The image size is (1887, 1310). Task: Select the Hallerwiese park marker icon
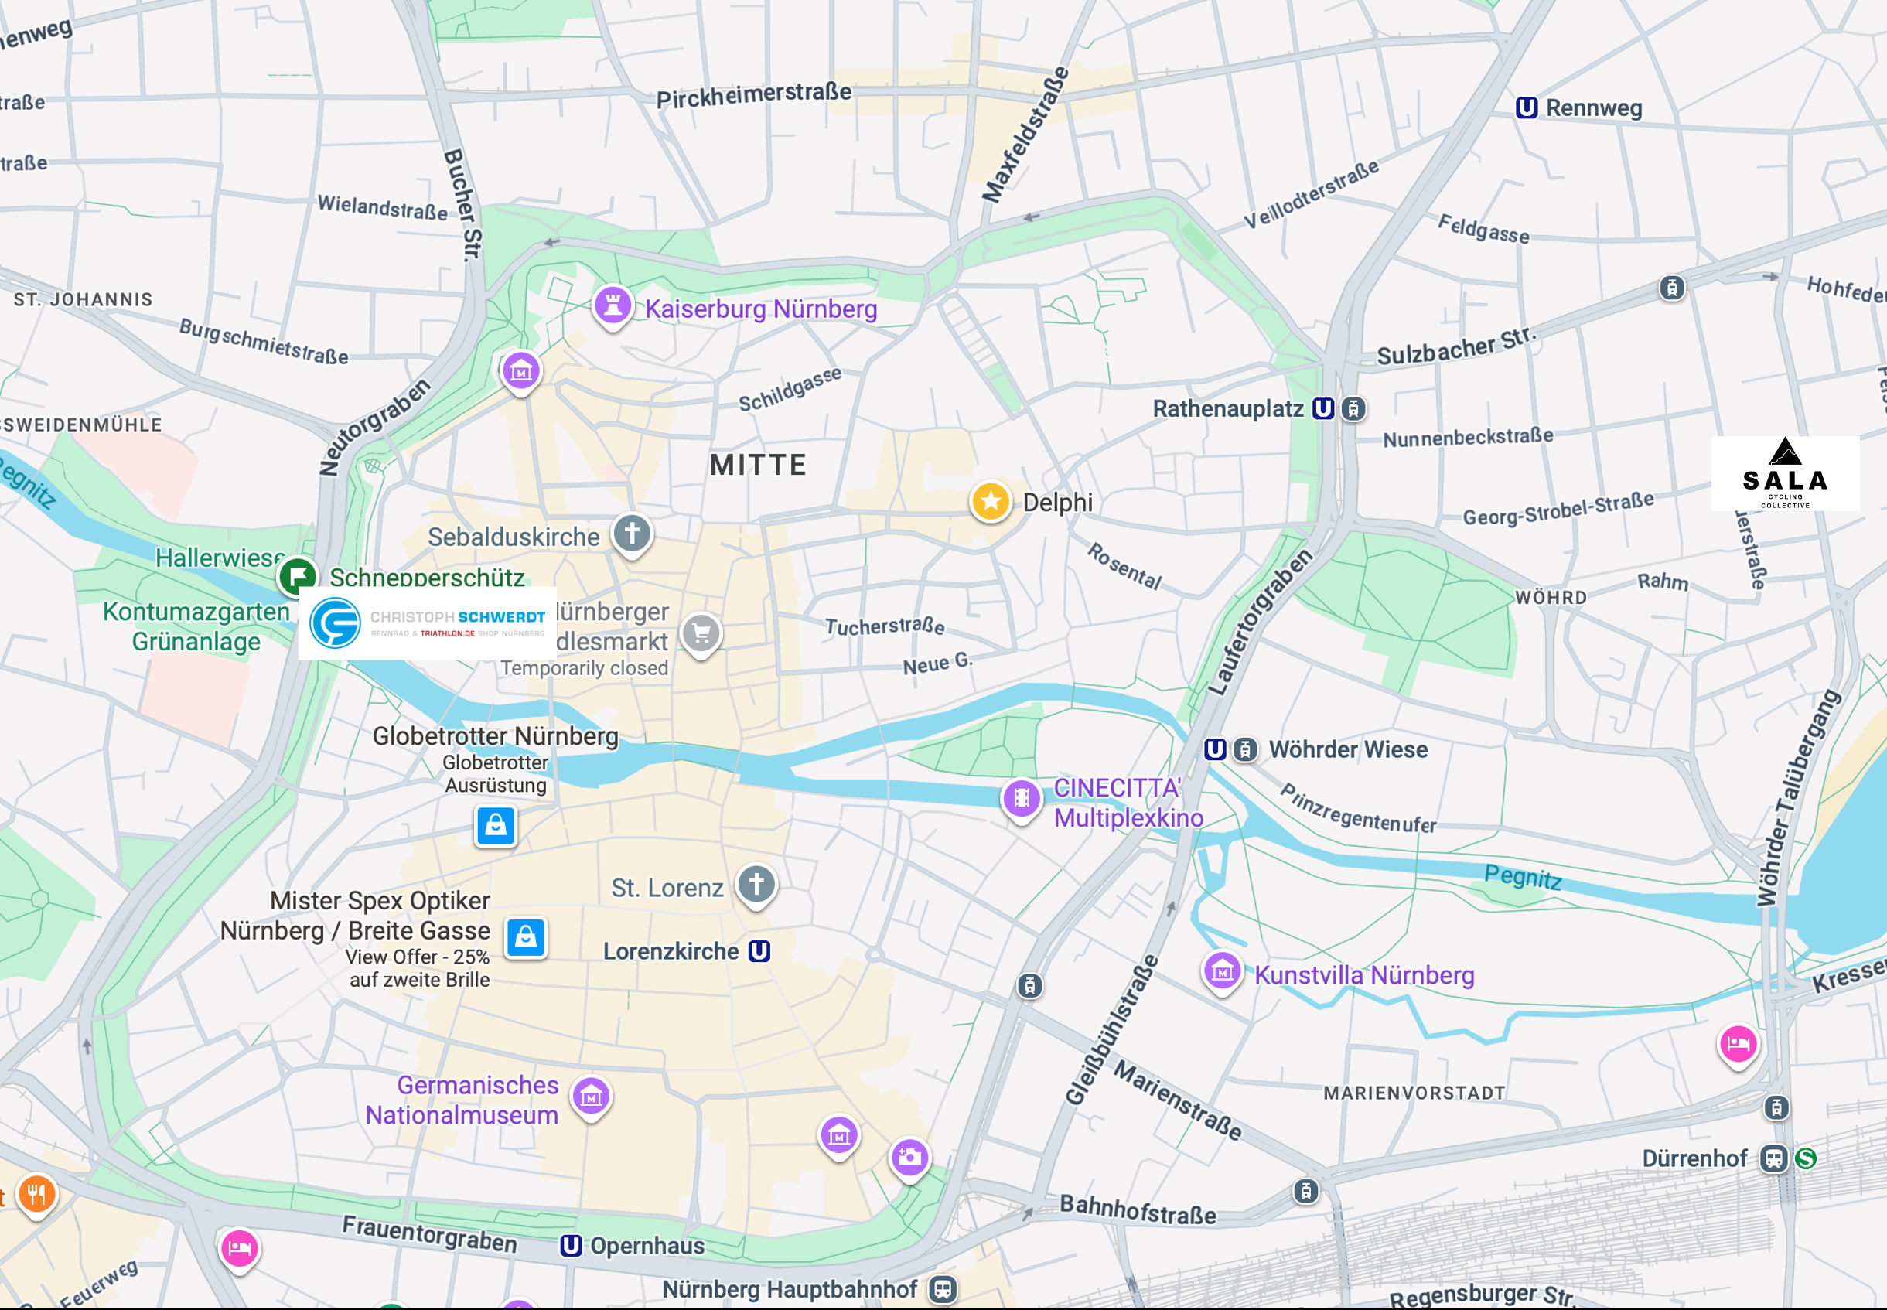pos(297,576)
